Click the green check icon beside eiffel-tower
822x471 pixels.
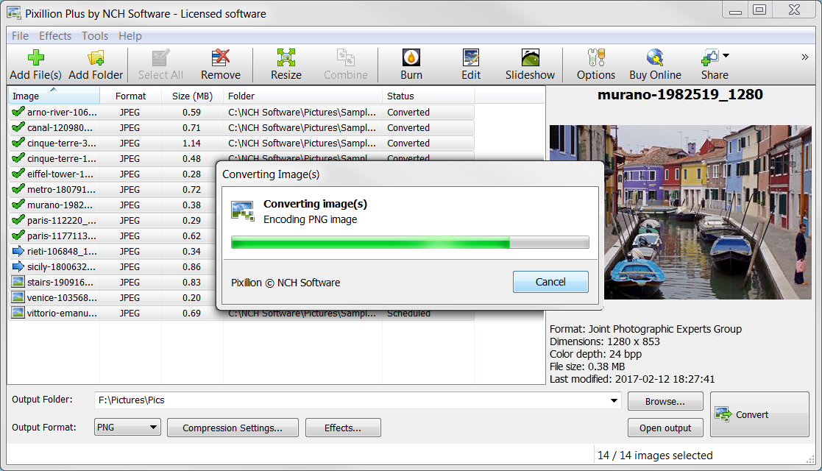click(18, 174)
